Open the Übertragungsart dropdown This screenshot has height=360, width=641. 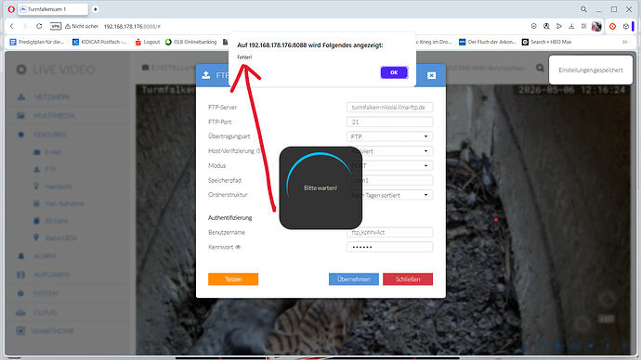coord(389,136)
